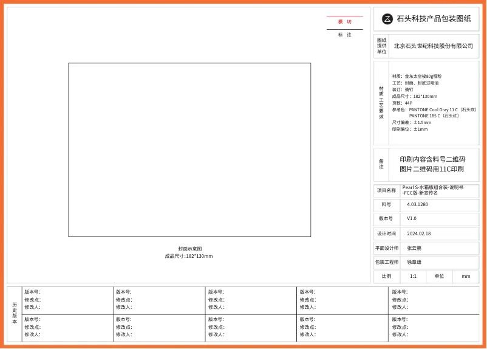Click the black 标注 legend label
487x349 pixels.
coord(344,35)
